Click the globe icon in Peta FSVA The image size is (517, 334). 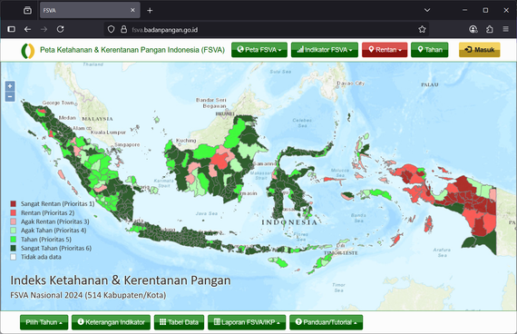point(240,50)
